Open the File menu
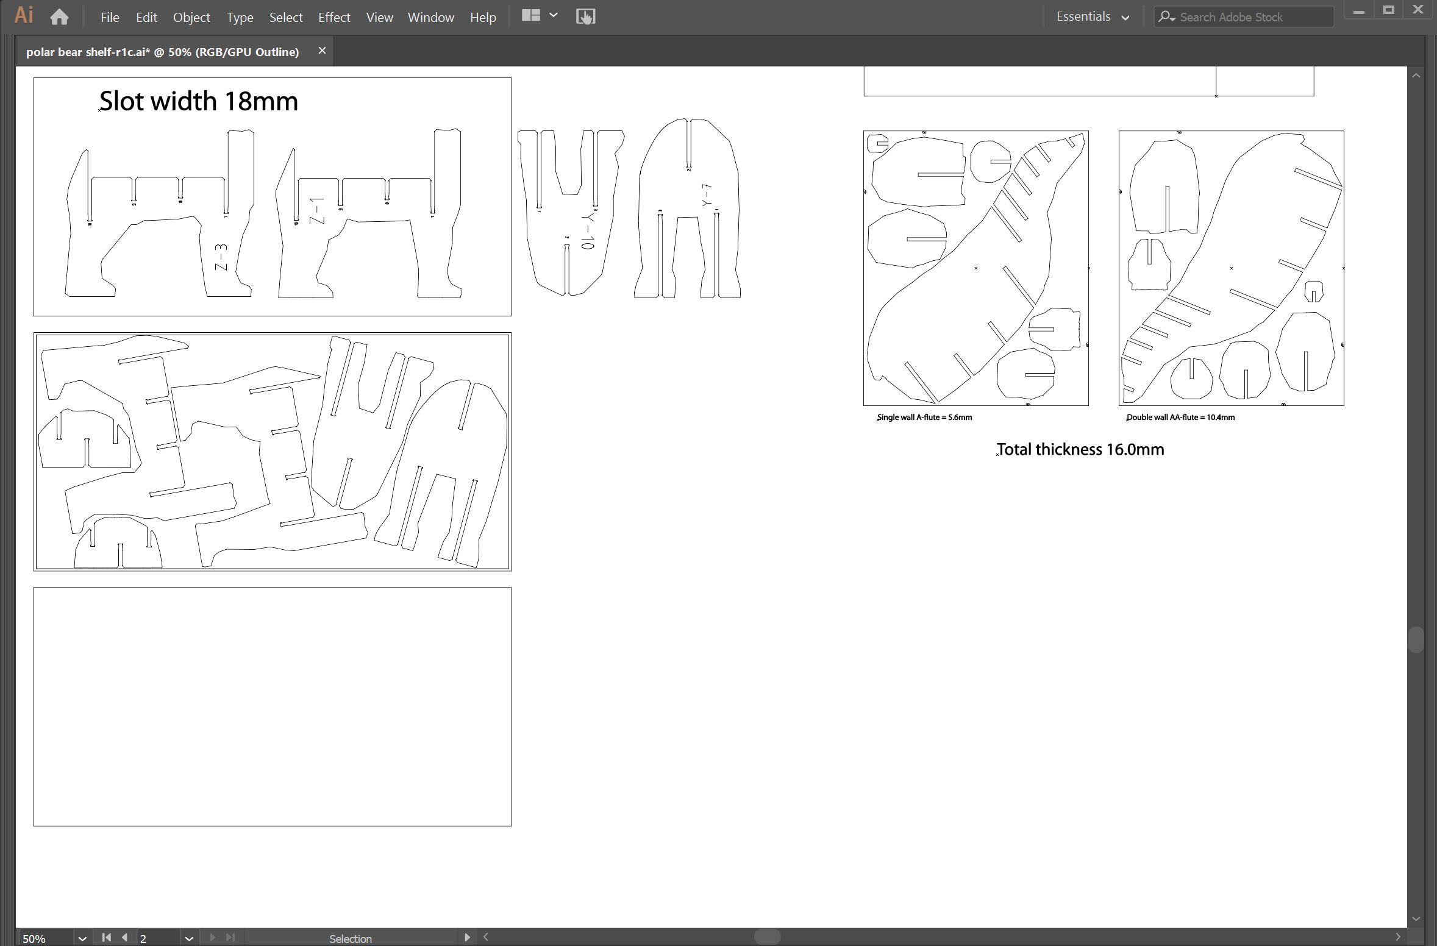Image resolution: width=1437 pixels, height=946 pixels. [110, 17]
